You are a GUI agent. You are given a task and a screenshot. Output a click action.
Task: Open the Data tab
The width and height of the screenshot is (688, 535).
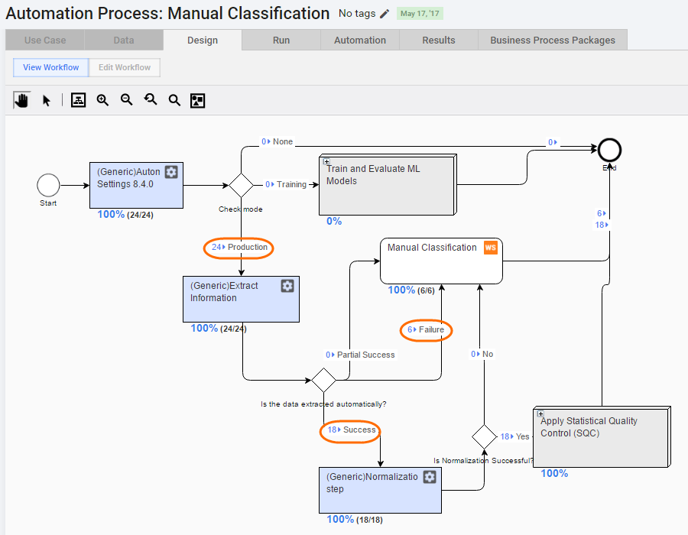(124, 40)
